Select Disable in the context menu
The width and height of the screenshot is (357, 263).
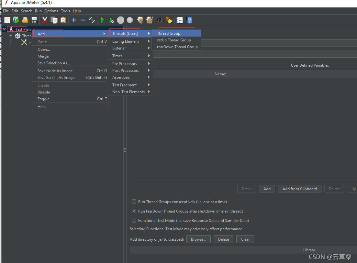(70, 92)
